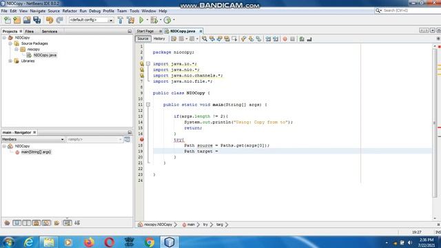Click the Stop Macro Recording icon
Viewport: 441px width, 248px height.
pos(292,39)
